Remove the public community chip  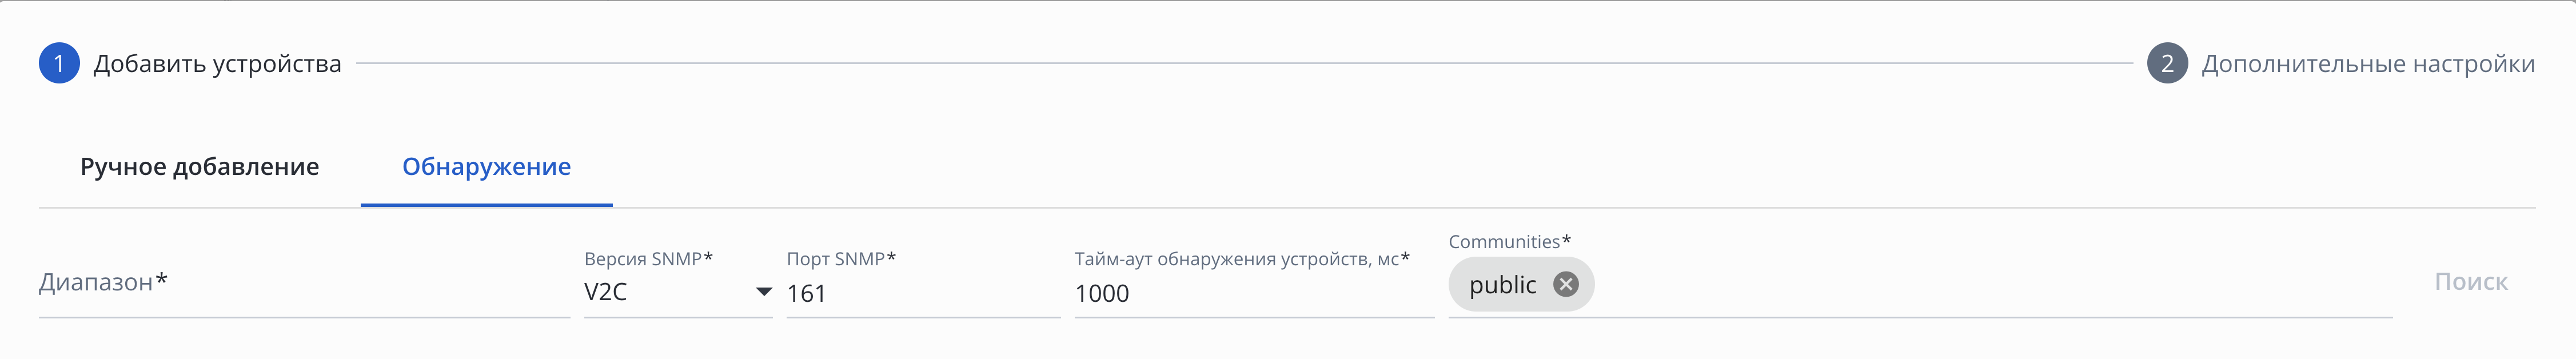[1565, 285]
